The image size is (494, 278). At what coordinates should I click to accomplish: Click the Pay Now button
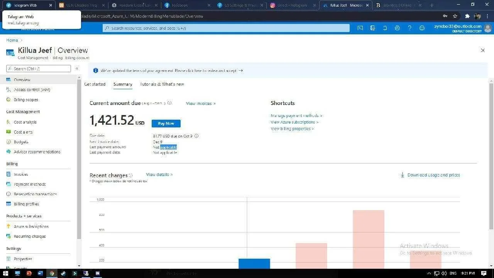[166, 124]
